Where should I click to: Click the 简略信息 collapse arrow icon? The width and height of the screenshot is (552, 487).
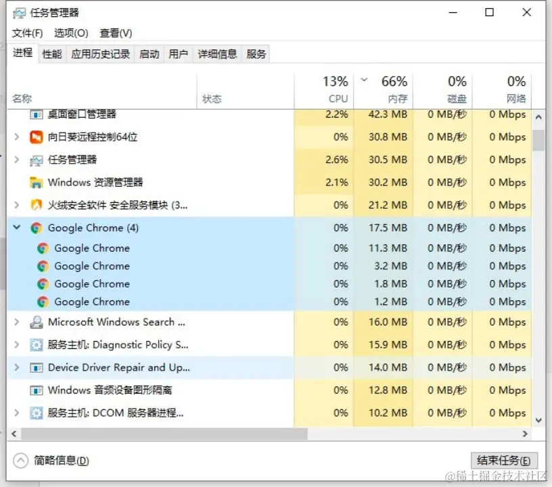point(20,461)
